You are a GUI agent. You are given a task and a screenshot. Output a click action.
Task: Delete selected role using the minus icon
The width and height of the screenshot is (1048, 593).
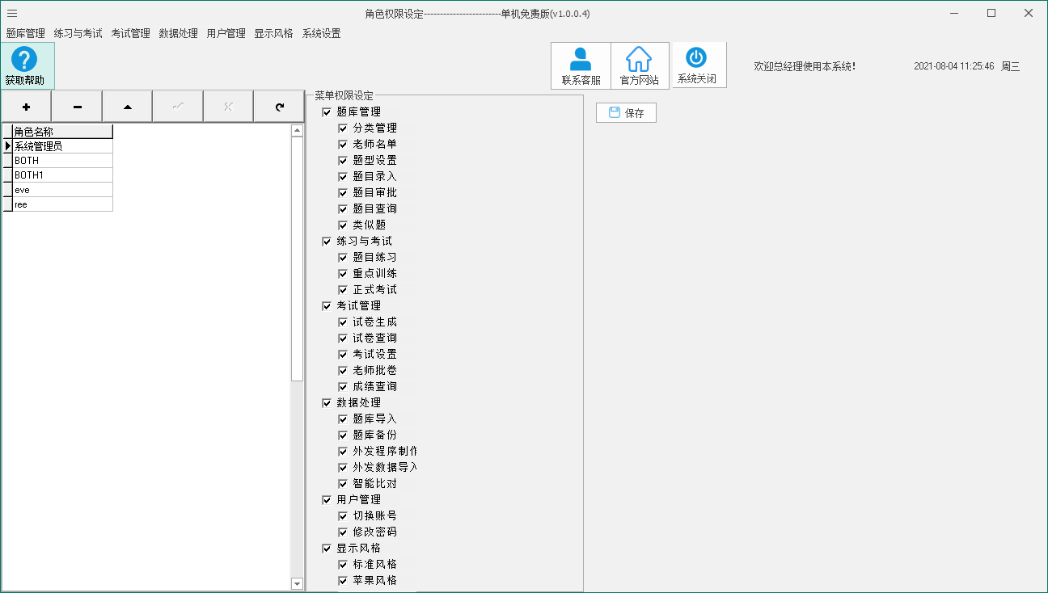coord(76,106)
